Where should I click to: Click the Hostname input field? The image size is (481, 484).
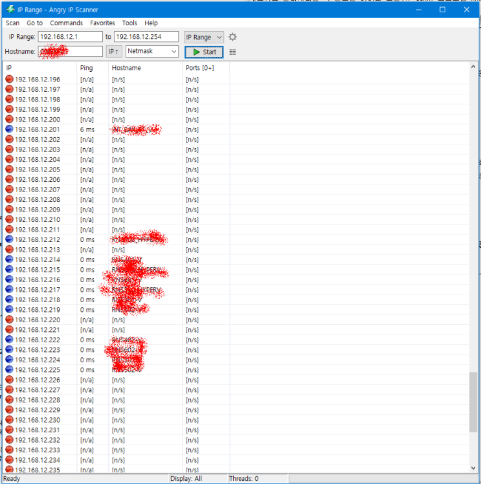pyautogui.click(x=71, y=51)
